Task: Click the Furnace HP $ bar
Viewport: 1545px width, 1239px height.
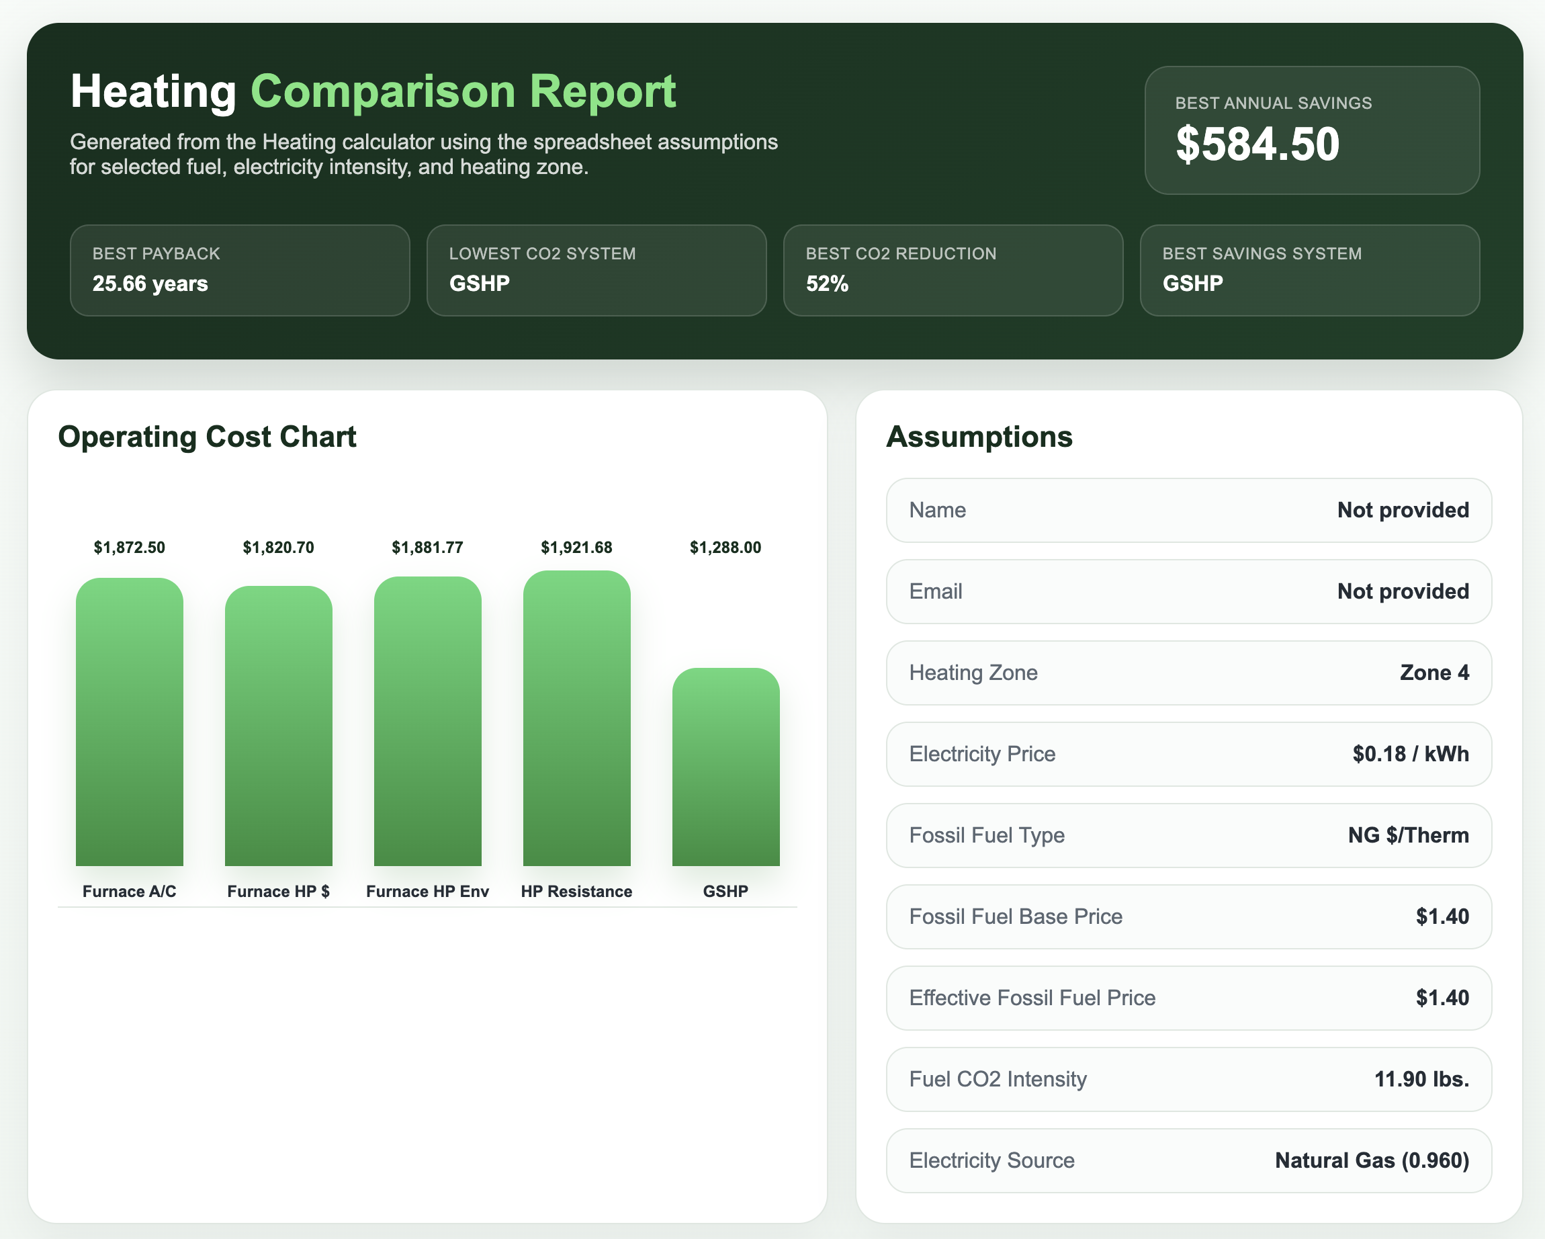Action: 279,726
